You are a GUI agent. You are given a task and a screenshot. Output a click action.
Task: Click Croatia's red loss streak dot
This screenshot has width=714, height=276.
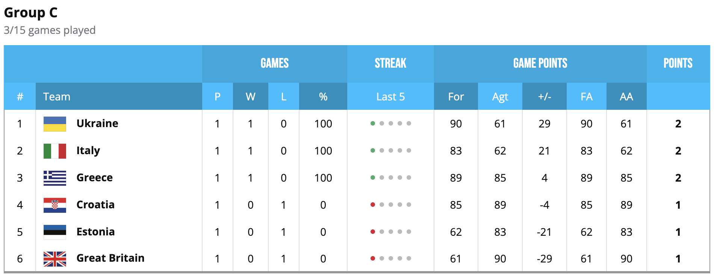[x=372, y=205]
